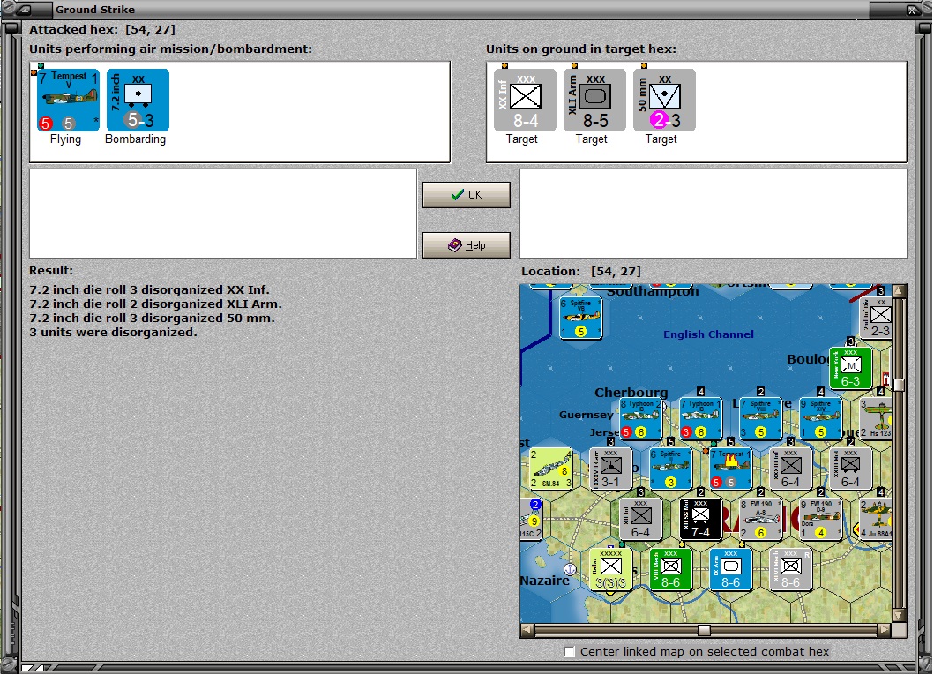Open the Ground Strike window system menu
934x675 pixels.
(24, 10)
